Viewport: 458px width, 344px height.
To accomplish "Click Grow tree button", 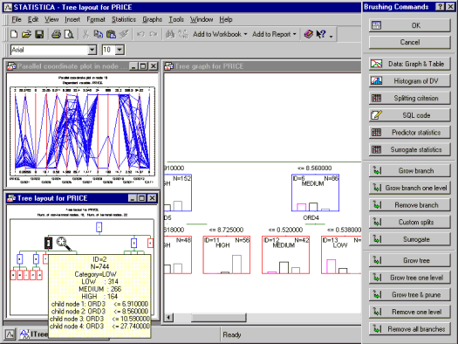I will click(x=409, y=260).
